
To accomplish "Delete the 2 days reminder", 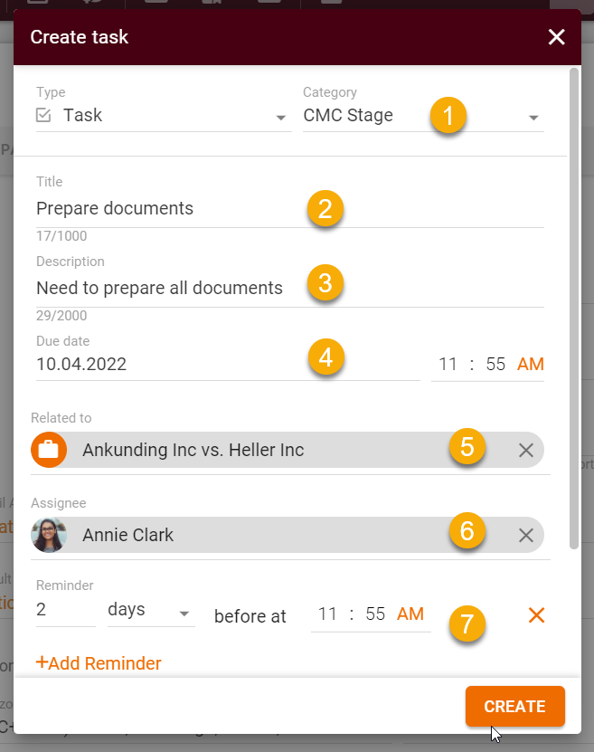I will [536, 615].
